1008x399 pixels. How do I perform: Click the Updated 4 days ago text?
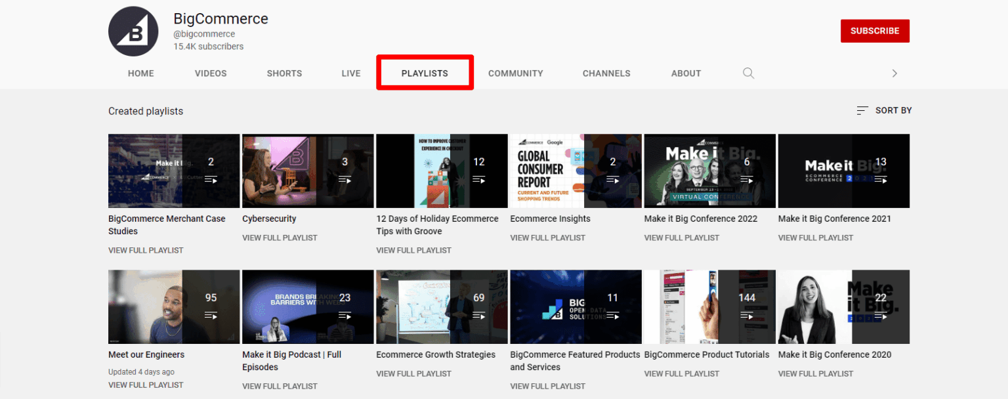tap(141, 371)
